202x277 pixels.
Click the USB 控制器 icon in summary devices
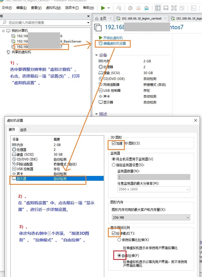101,90
